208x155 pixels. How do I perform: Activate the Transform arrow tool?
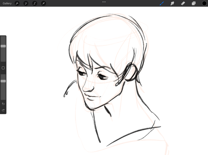pos(44,3)
